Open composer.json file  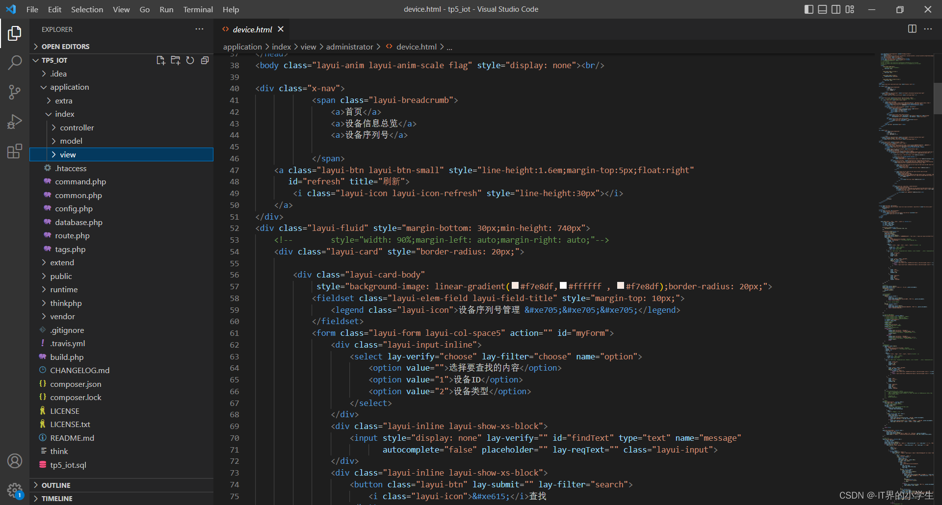coord(76,384)
